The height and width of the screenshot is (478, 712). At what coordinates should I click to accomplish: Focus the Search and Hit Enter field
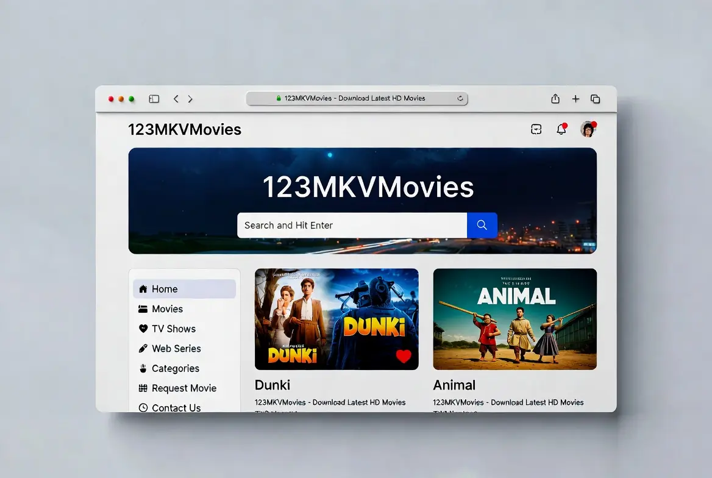point(352,225)
